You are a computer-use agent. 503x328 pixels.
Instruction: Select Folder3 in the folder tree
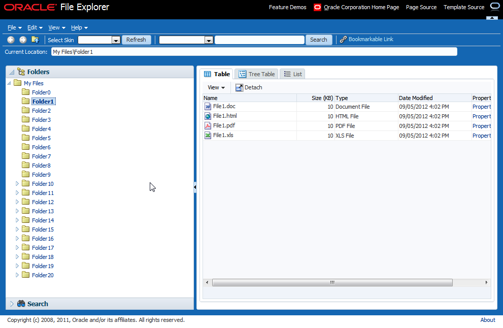click(42, 120)
